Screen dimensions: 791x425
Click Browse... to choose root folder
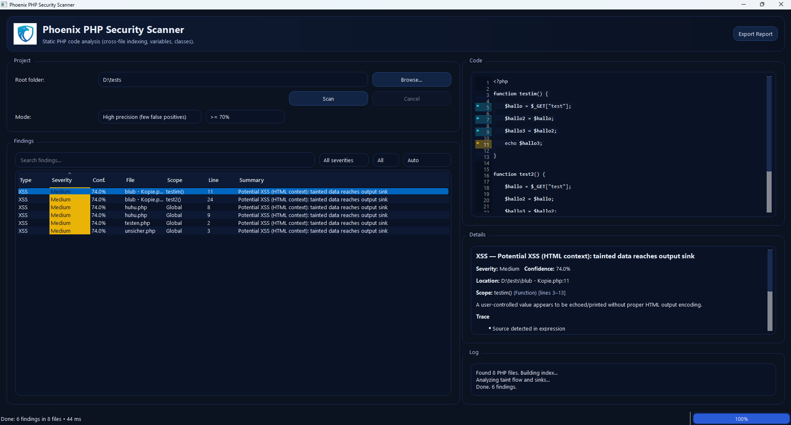click(411, 80)
